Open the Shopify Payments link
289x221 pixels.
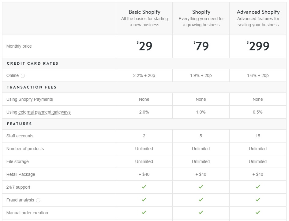coord(36,100)
